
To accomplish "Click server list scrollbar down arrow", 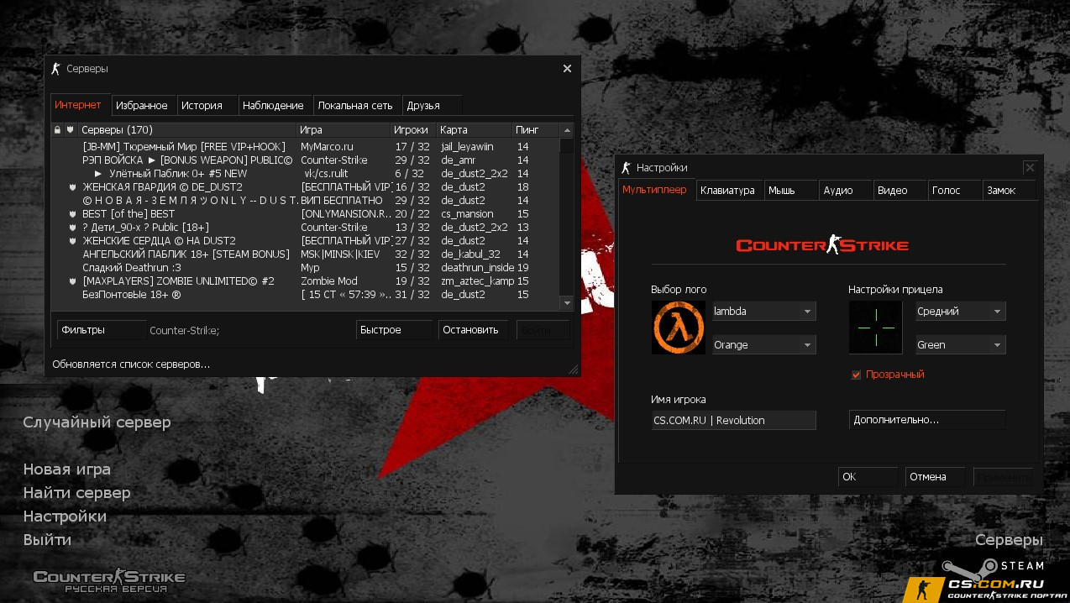I will (567, 302).
